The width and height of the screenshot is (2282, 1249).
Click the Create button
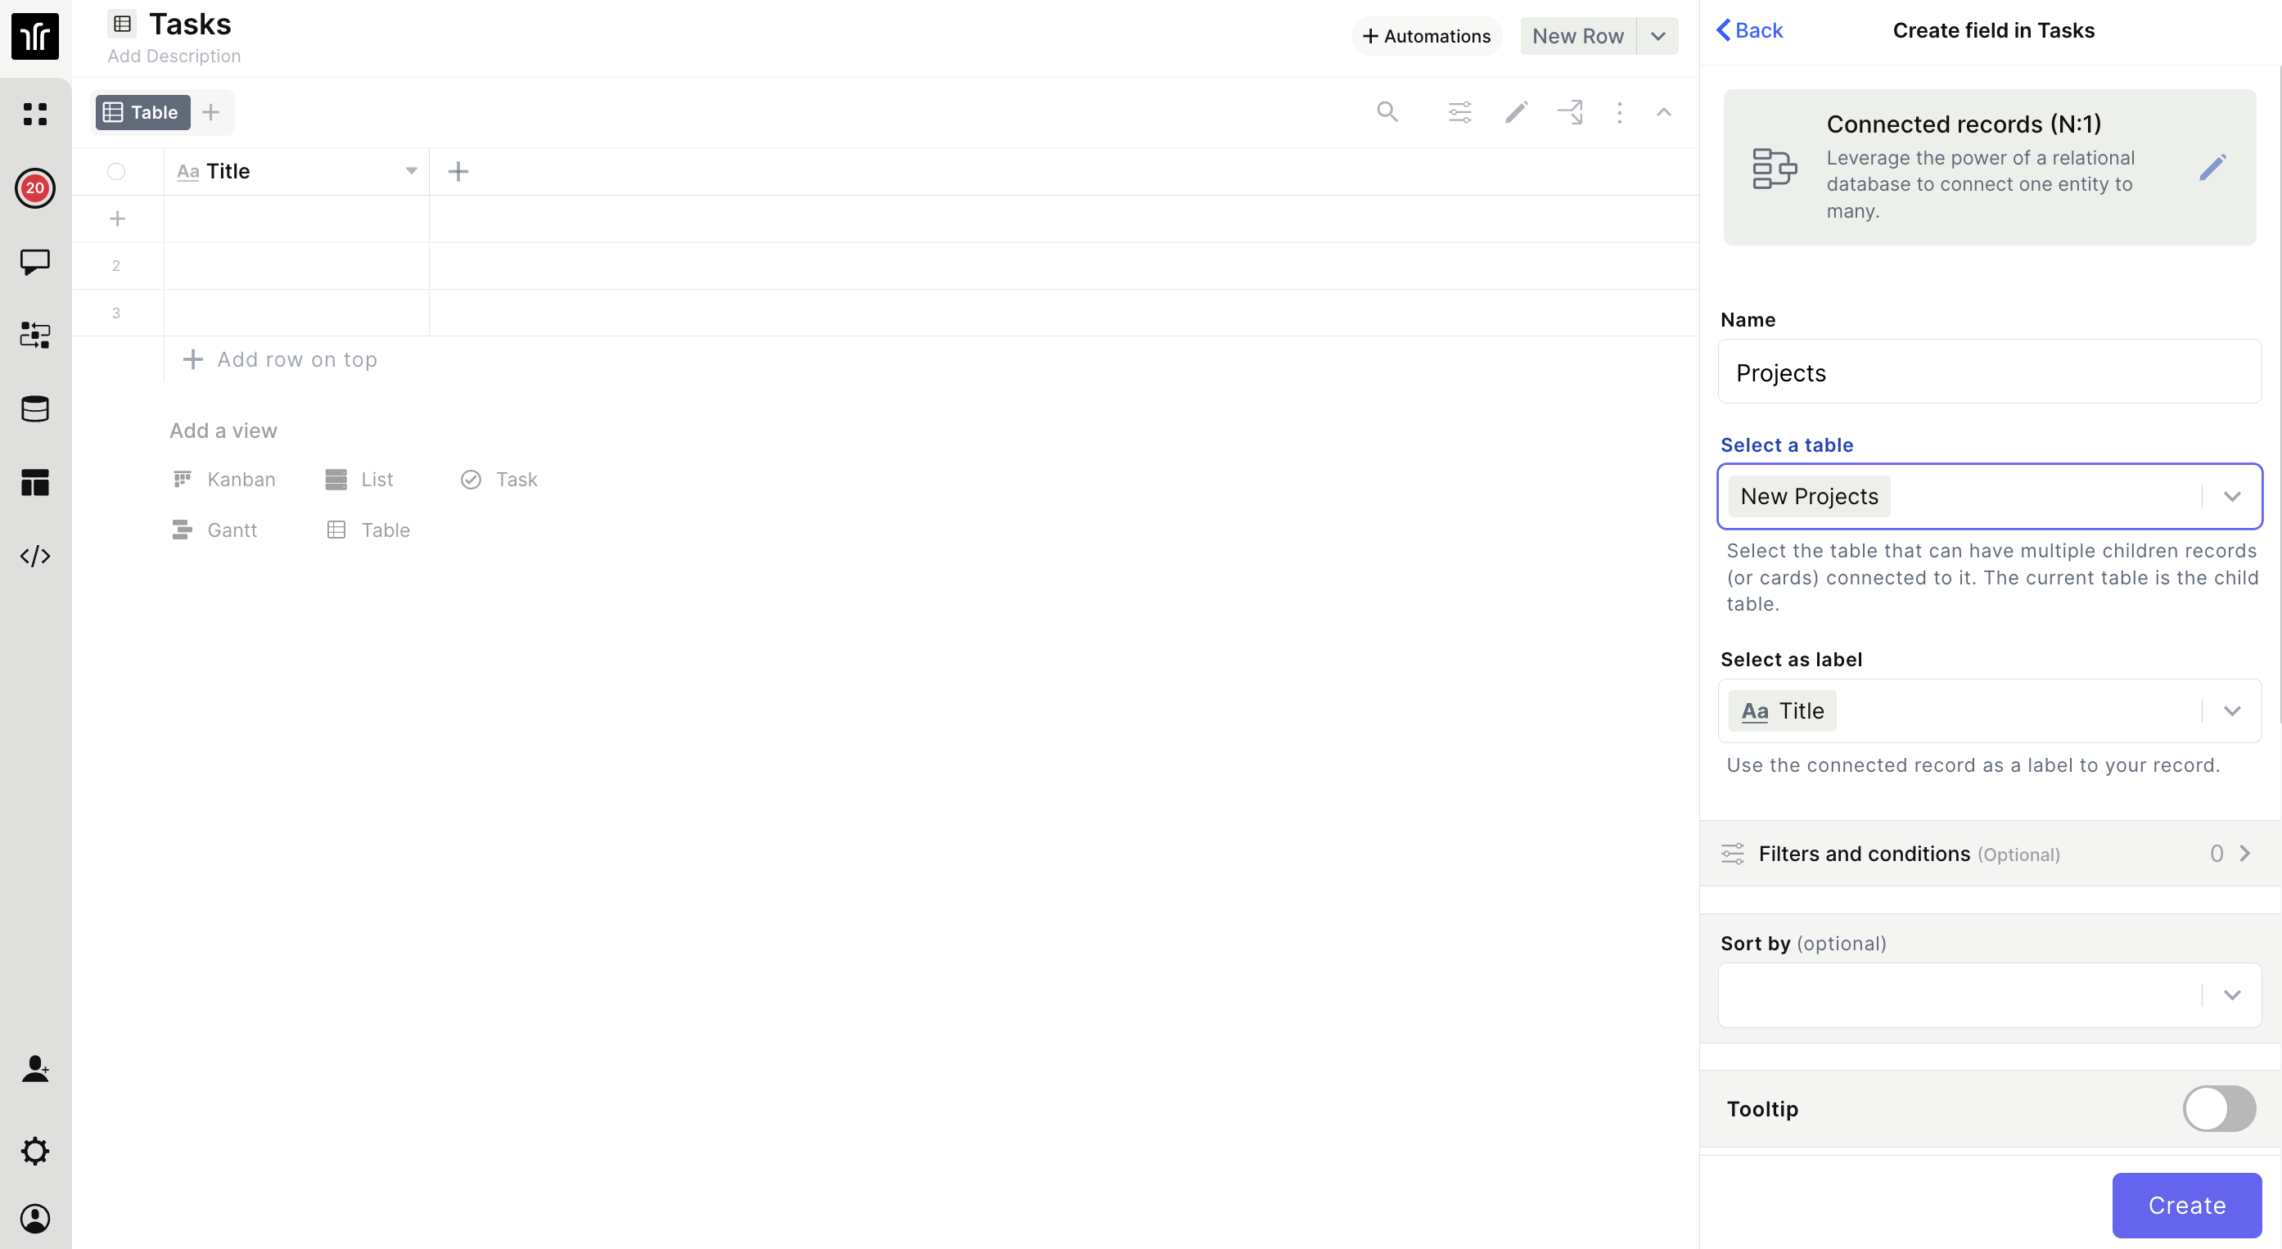(2185, 1205)
